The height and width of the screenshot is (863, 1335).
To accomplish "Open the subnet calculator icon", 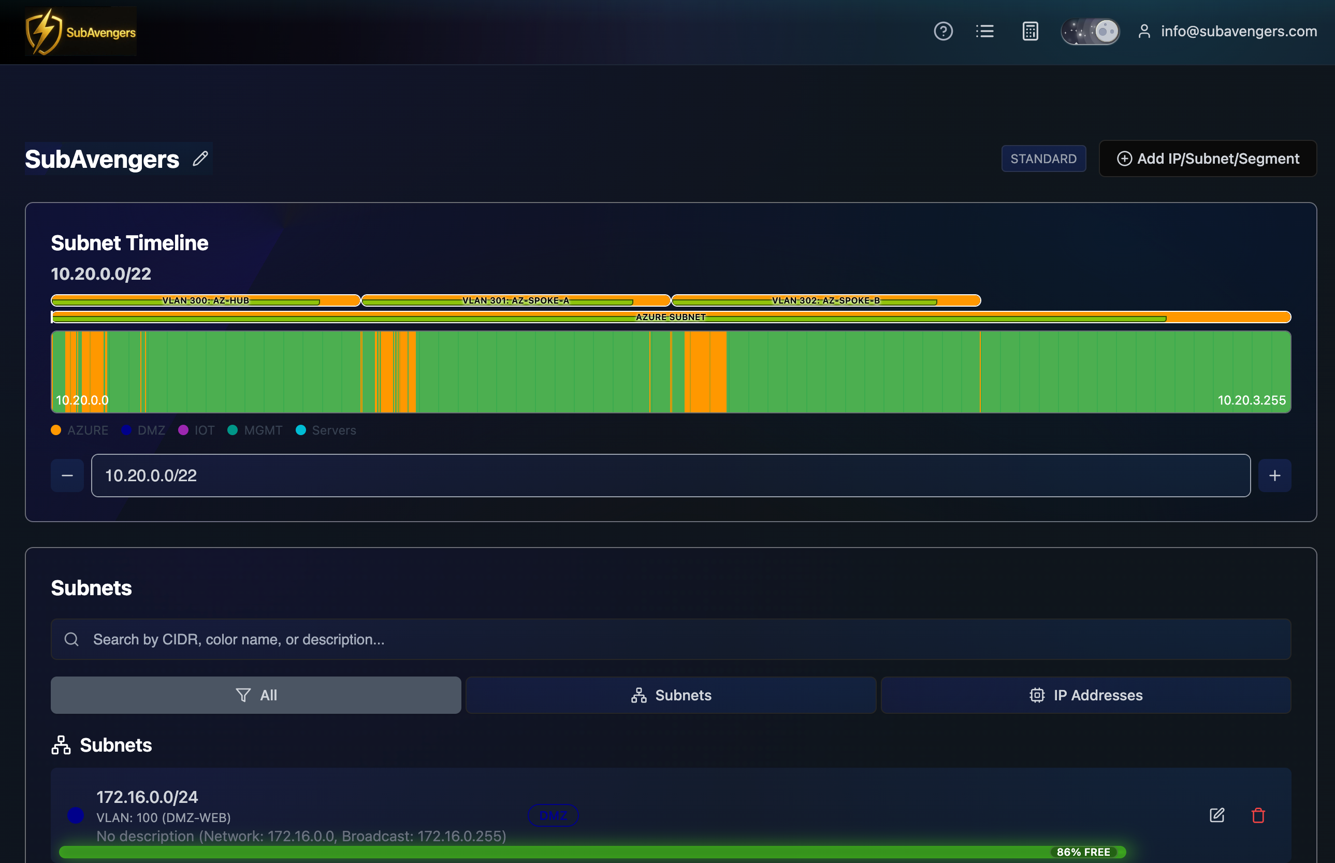I will (x=1029, y=32).
